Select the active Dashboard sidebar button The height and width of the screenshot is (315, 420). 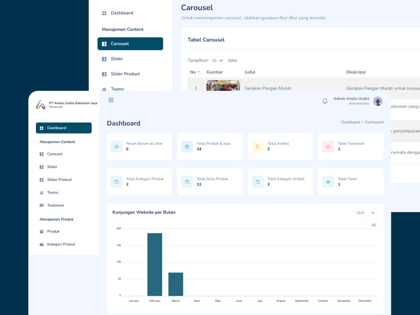(x=64, y=128)
